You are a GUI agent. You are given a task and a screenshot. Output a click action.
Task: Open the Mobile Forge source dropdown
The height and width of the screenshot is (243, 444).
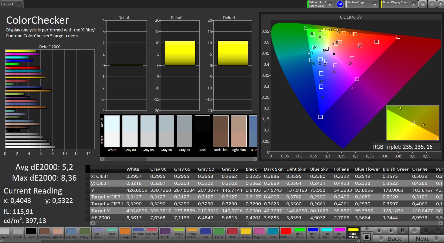(375, 4)
